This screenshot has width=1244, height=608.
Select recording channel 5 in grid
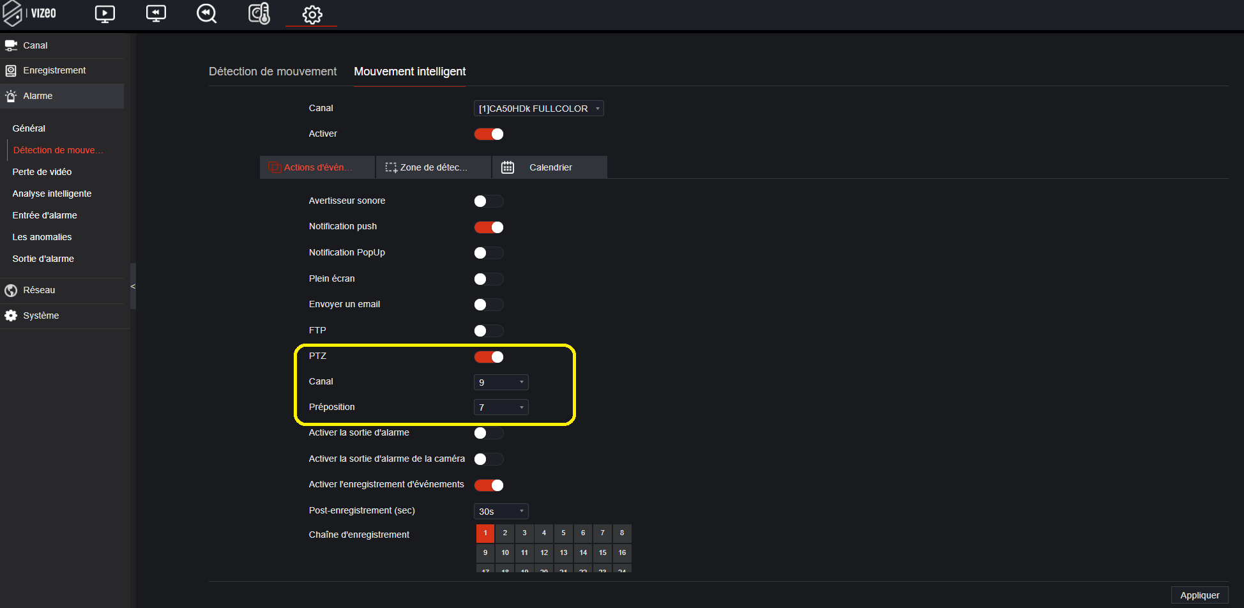tap(563, 533)
